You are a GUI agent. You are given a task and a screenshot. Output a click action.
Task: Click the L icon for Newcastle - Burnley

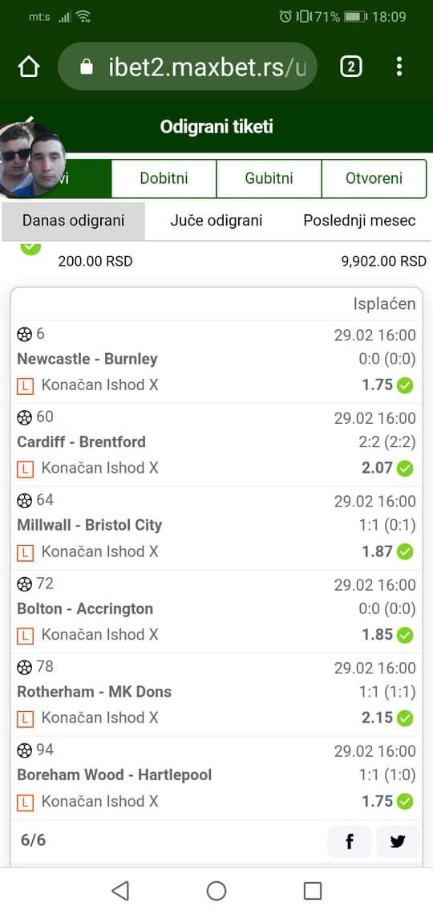pos(25,385)
